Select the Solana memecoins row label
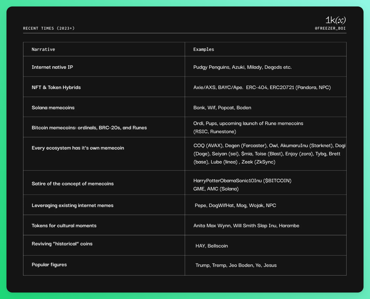The height and width of the screenshot is (299, 370). 53,107
